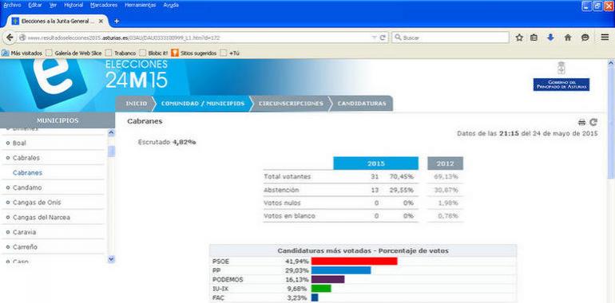Open the CIRCUNSCRIPCIONES tab
Image resolution: width=615 pixels, height=303 pixels.
(x=291, y=104)
